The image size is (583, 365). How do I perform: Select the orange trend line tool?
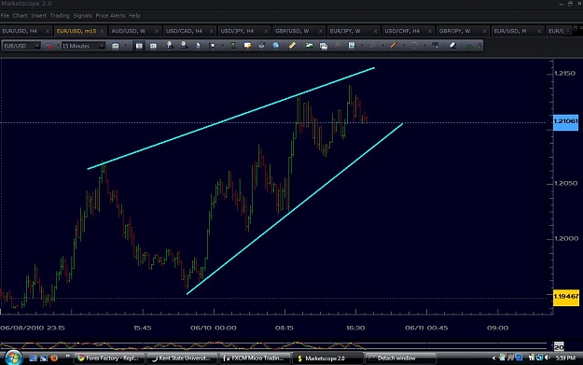pos(394,46)
